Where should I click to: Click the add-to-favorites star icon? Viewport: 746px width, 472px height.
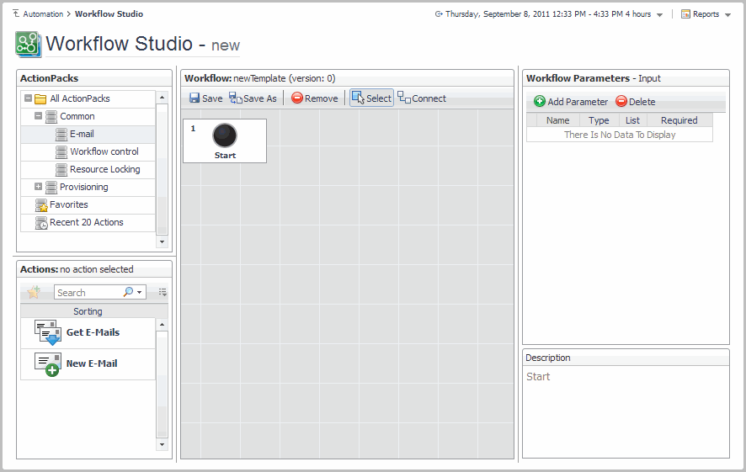click(34, 293)
